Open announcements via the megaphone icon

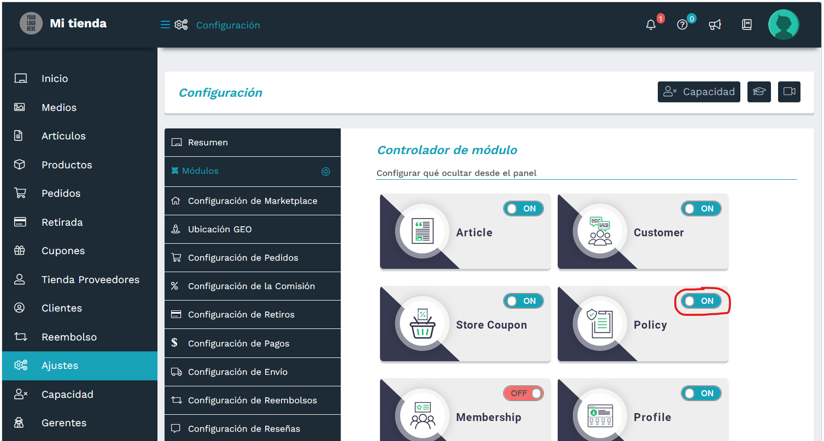pos(715,25)
